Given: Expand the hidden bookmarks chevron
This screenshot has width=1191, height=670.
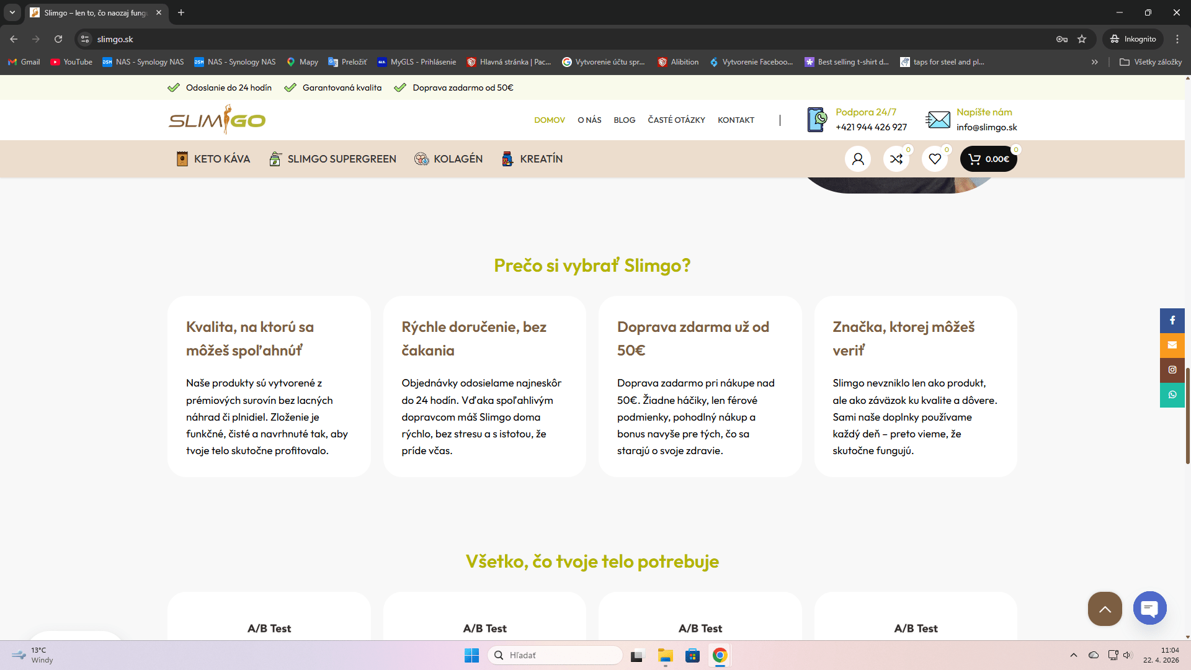Looking at the screenshot, I should point(1095,62).
